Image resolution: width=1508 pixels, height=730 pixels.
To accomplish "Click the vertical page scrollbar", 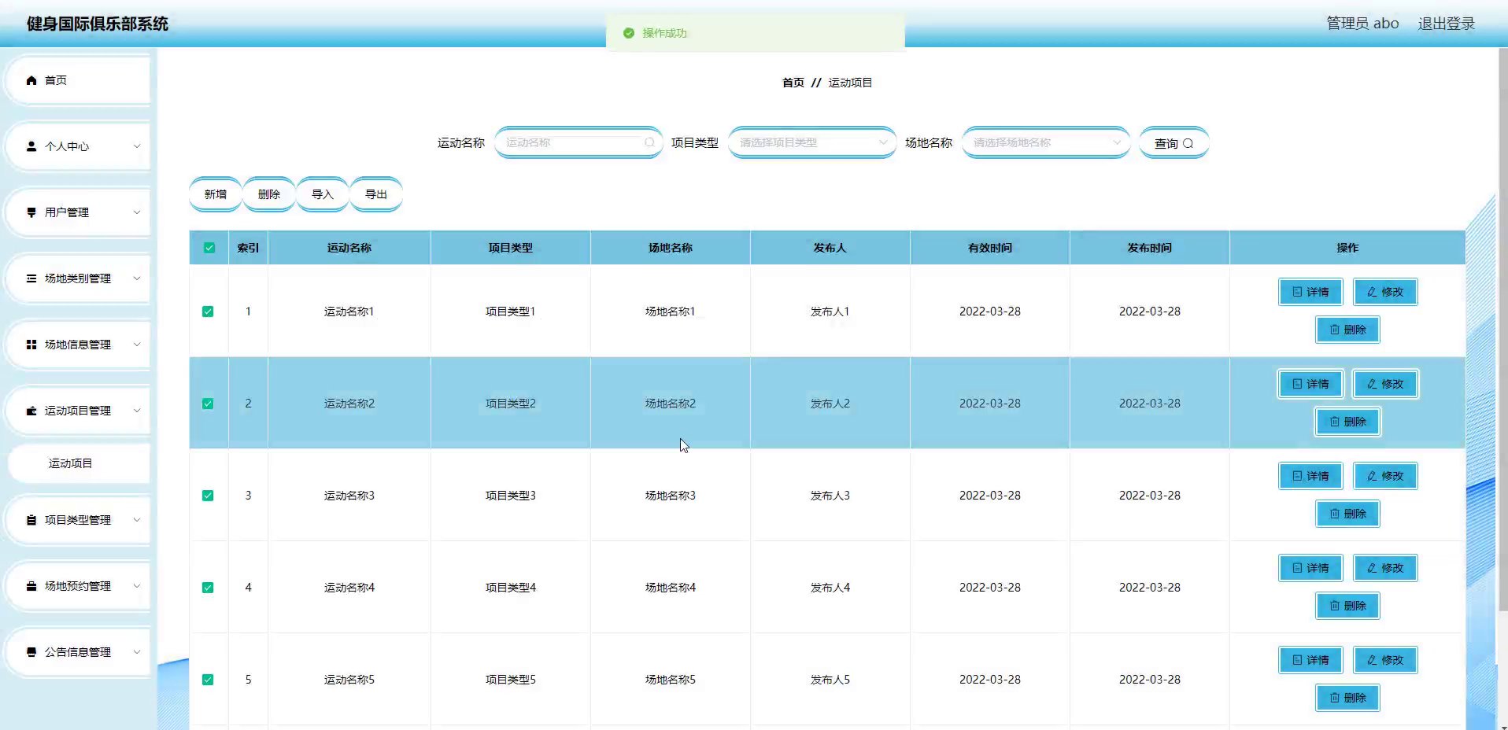I will tap(1502, 330).
